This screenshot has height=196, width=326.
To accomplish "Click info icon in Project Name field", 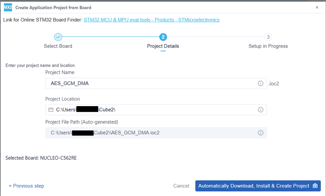I will coord(260,83).
